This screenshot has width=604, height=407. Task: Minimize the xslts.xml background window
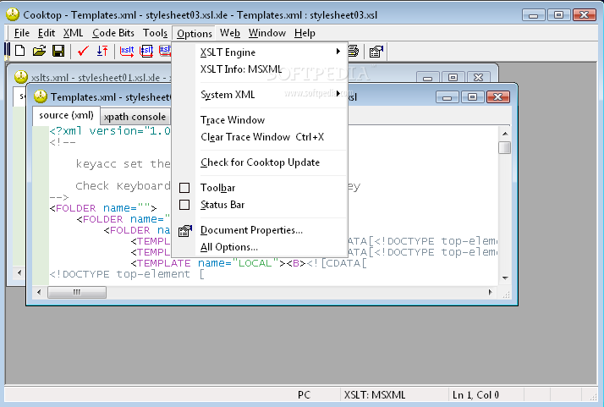tap(427, 78)
